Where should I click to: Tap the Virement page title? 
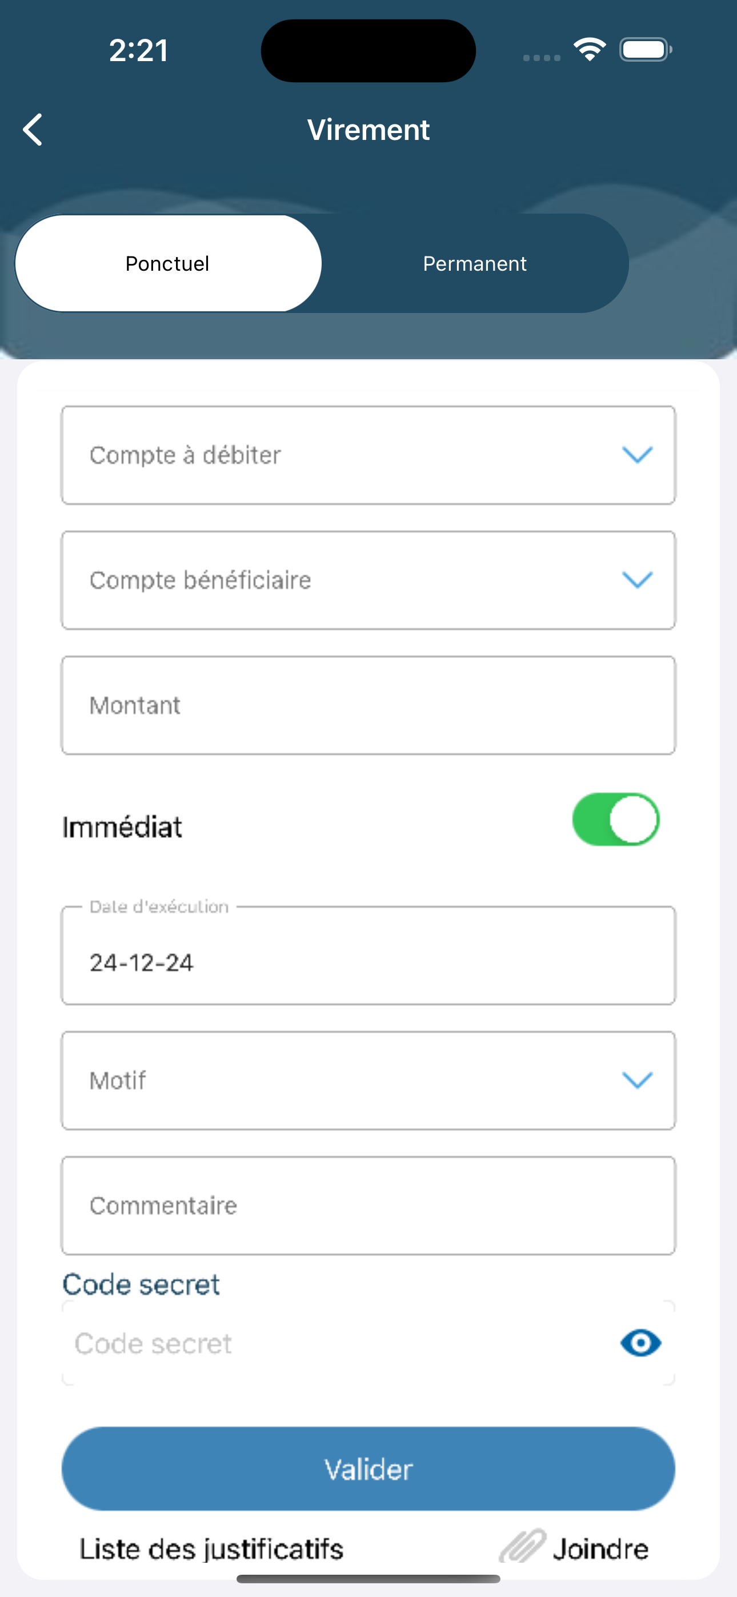click(x=368, y=130)
